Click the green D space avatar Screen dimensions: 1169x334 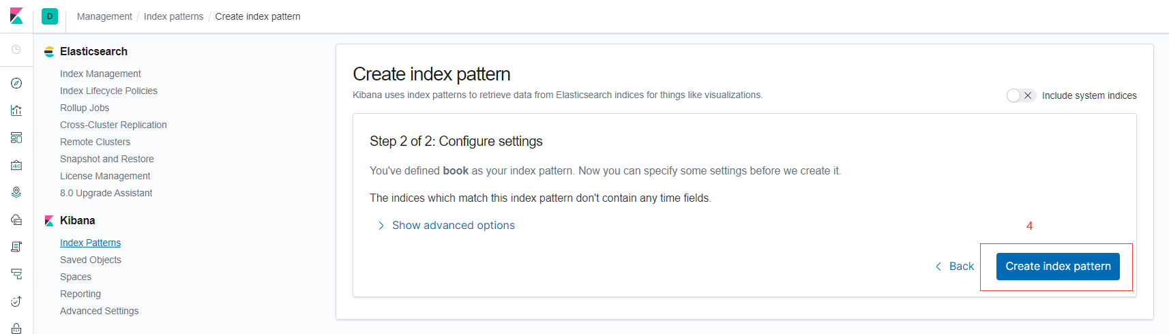50,16
